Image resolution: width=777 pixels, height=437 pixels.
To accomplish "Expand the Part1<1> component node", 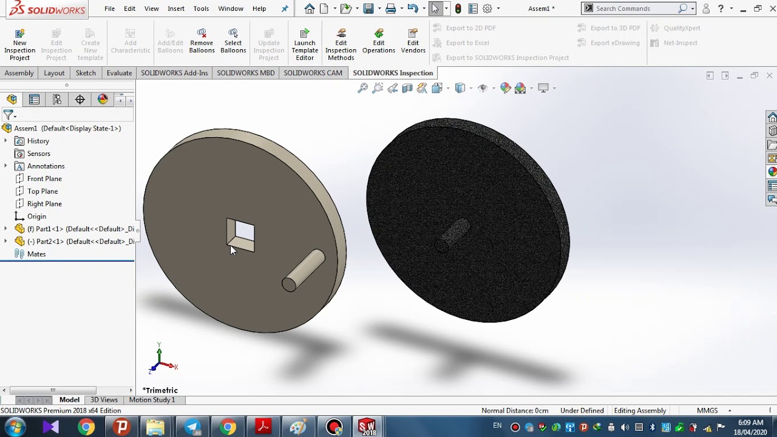I will click(x=5, y=229).
